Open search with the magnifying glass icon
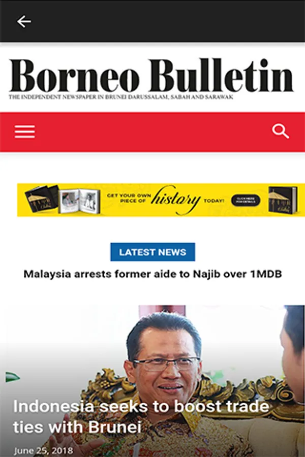The width and height of the screenshot is (305, 457). point(280,131)
